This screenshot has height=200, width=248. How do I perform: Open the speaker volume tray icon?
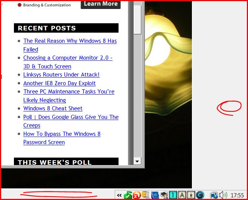pyautogui.click(x=223, y=195)
